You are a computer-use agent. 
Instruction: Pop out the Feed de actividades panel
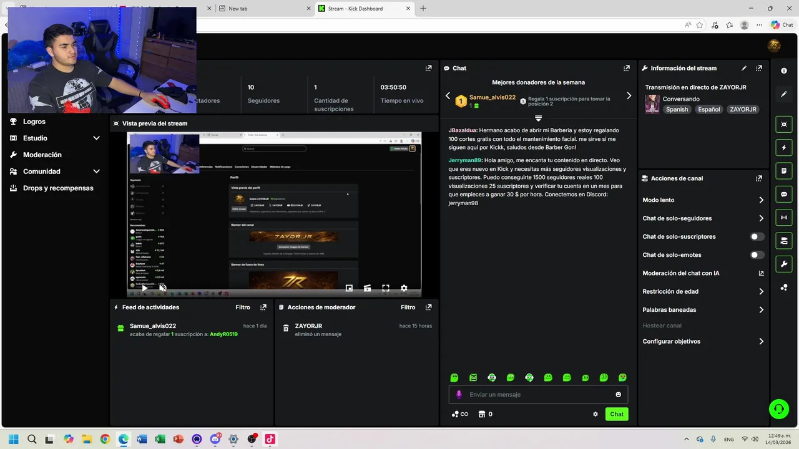263,307
